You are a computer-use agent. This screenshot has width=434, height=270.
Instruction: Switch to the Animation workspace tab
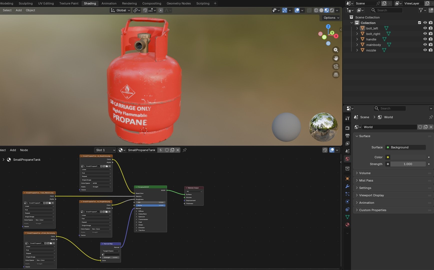109,3
